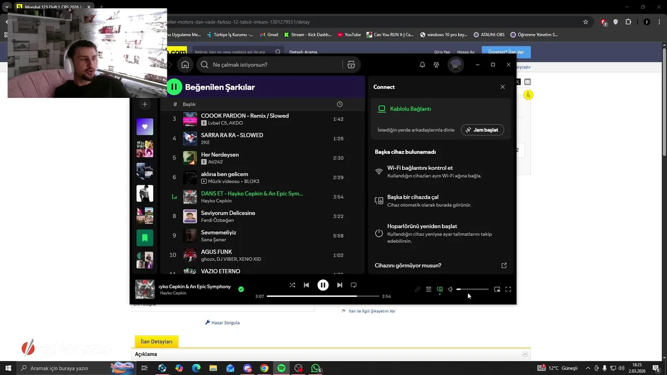Mute Spotify via speaker icon
This screenshot has width=667, height=375.
pos(451,289)
